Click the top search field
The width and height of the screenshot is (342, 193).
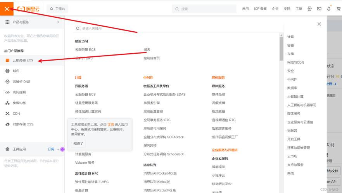(204, 9)
